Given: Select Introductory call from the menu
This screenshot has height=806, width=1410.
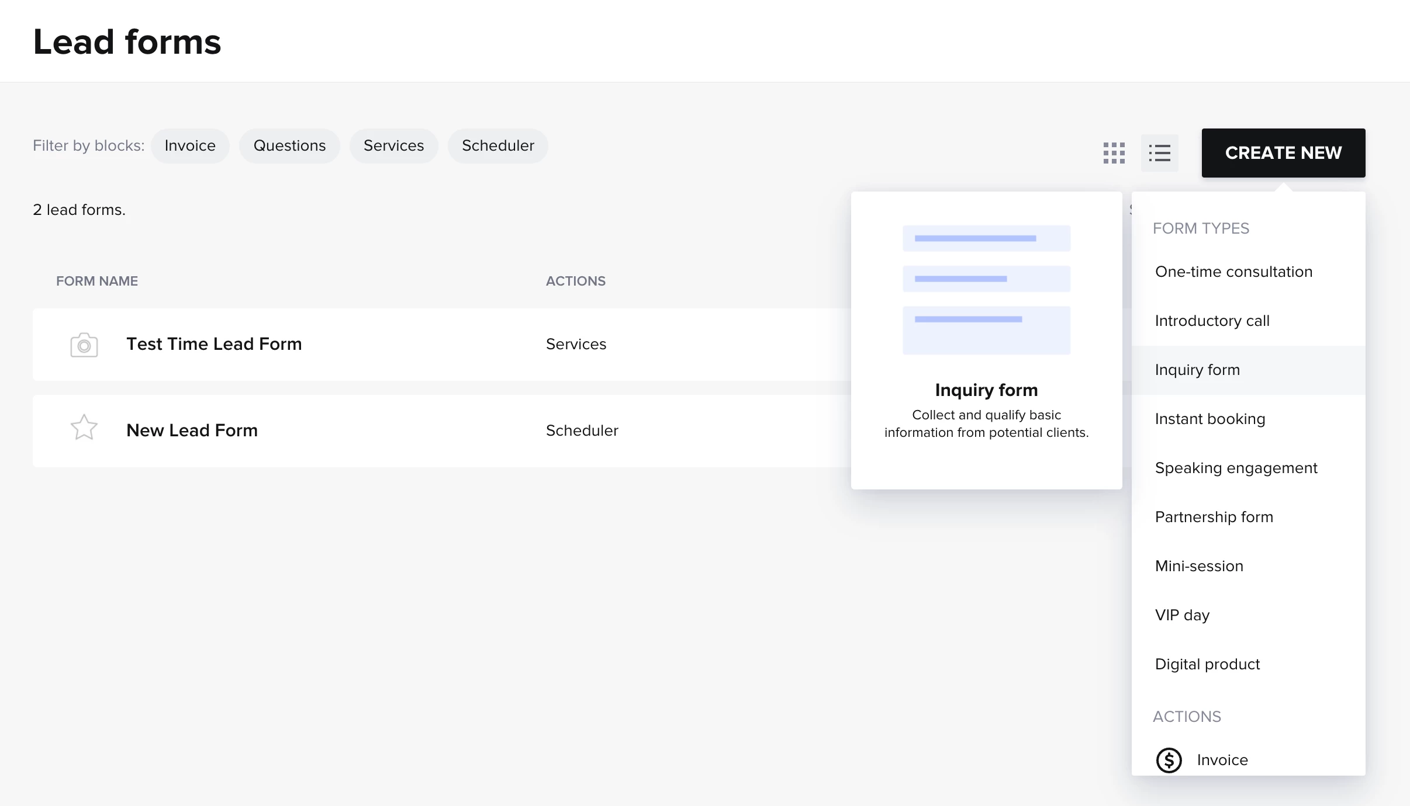Looking at the screenshot, I should [1212, 321].
